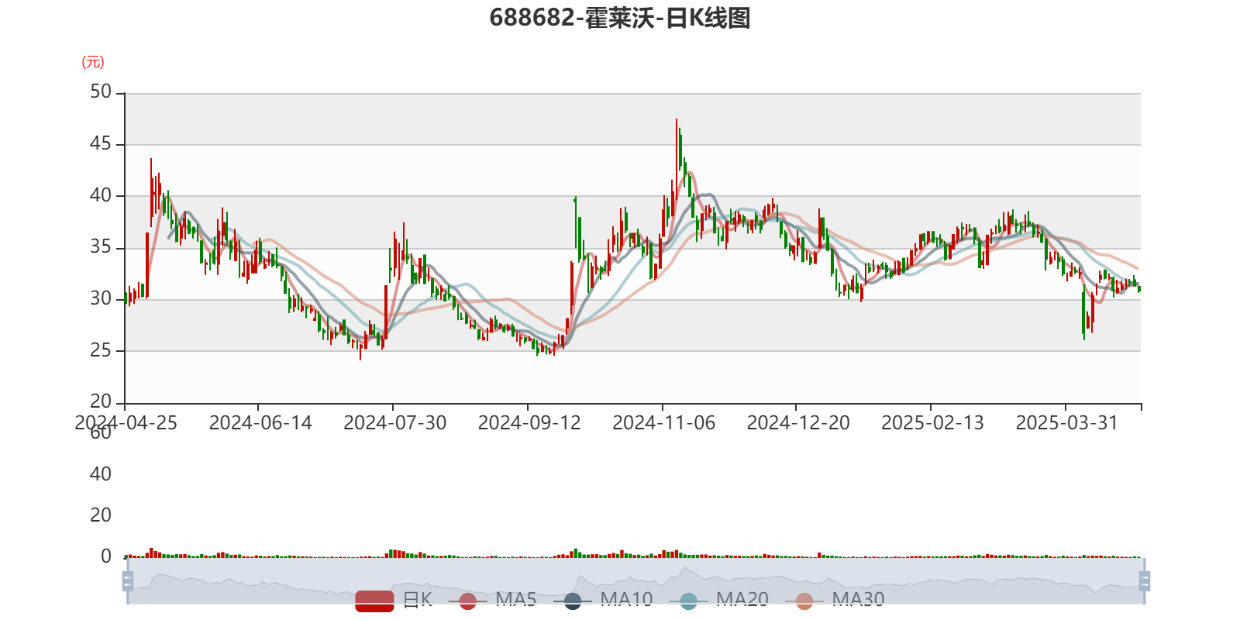Click the right data zoom slider handle

[1144, 580]
